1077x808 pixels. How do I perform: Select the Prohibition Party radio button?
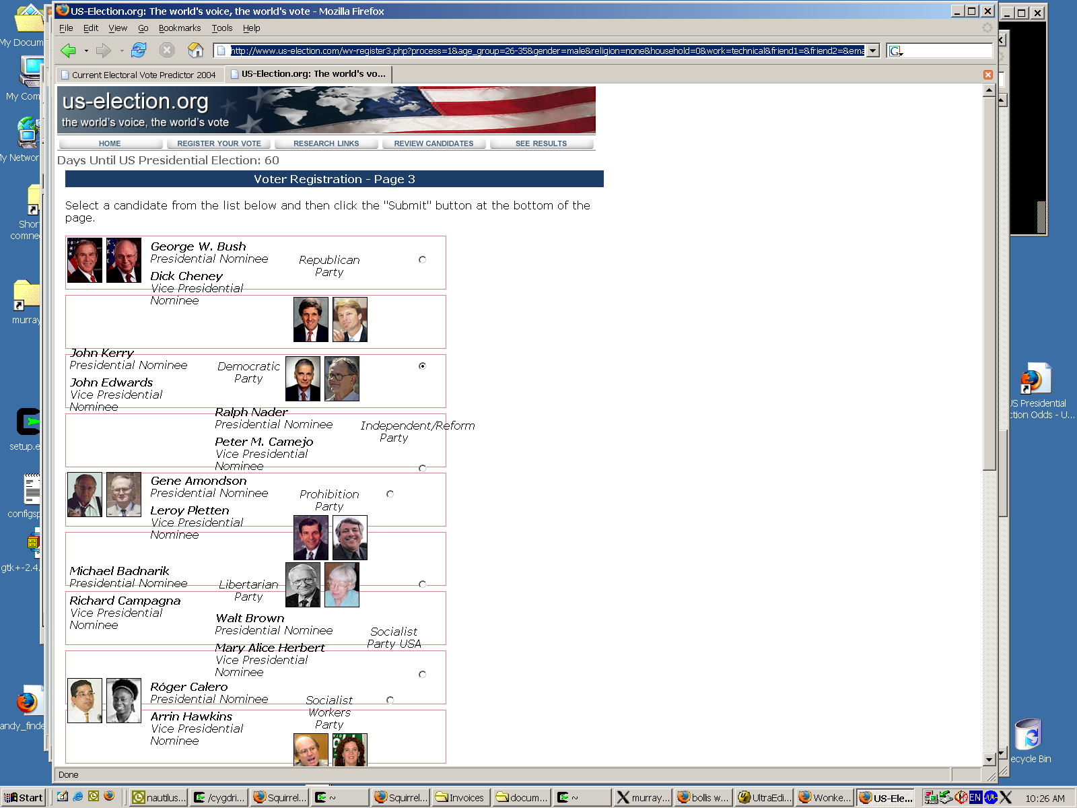pyautogui.click(x=390, y=494)
